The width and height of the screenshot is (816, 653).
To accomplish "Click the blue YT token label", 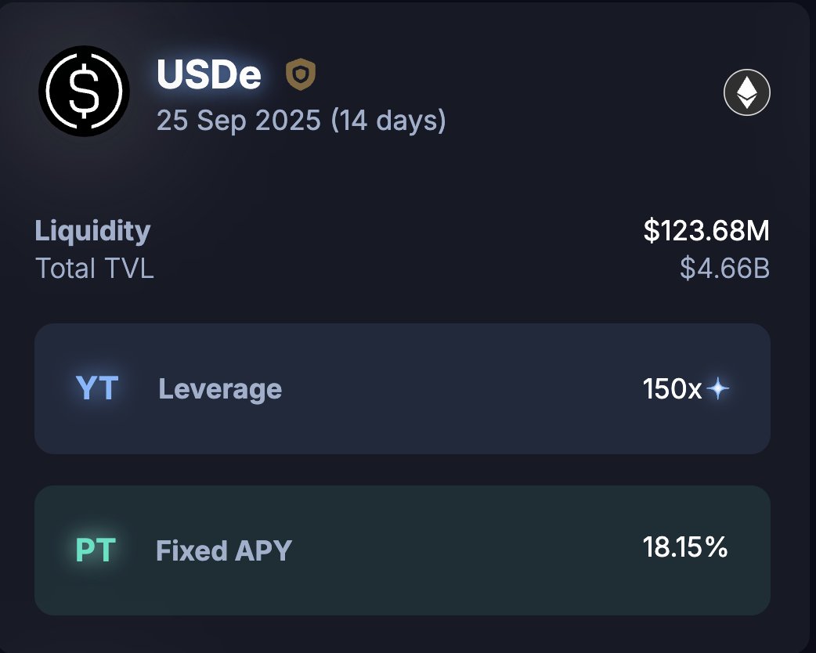I will [x=96, y=388].
